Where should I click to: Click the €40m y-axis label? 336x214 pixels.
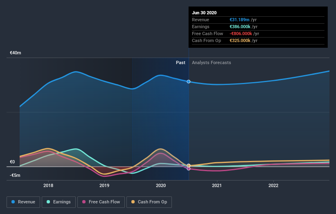[x=16, y=53]
